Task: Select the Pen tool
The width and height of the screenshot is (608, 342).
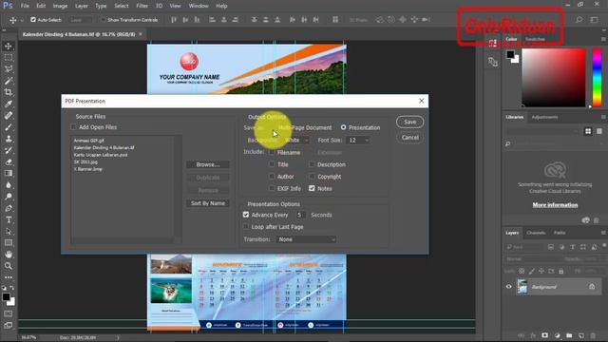Action: (x=9, y=208)
